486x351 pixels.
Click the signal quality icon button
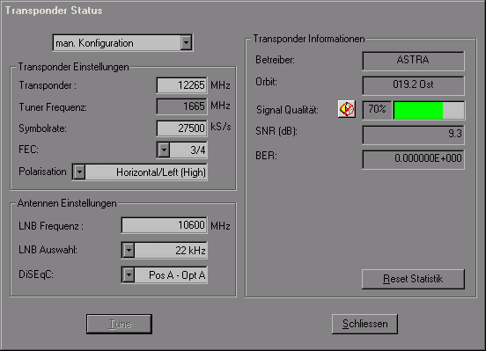346,109
